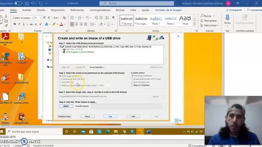Justify the paragraph text
This screenshot has width=262, height=147.
pyautogui.click(x=86, y=24)
